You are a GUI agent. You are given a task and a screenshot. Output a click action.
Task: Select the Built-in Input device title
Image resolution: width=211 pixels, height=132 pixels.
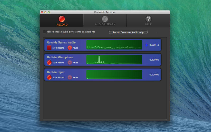click(56, 72)
